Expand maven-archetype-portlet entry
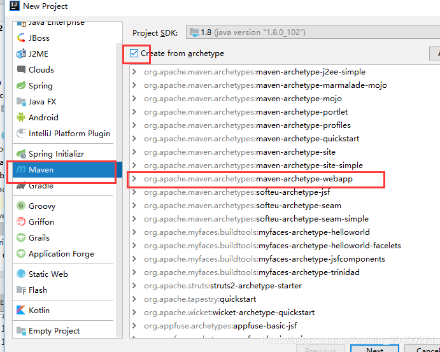The width and height of the screenshot is (440, 352). click(x=134, y=112)
